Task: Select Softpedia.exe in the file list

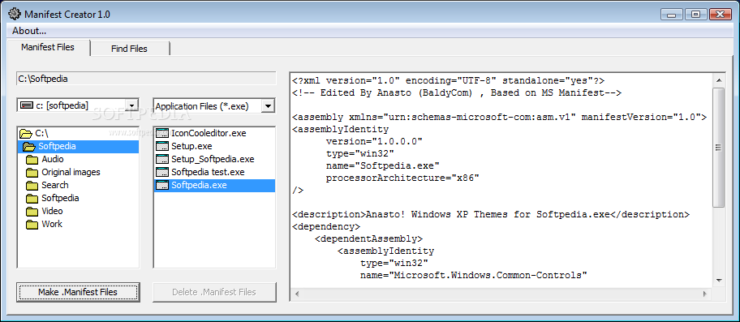Action: pos(215,185)
